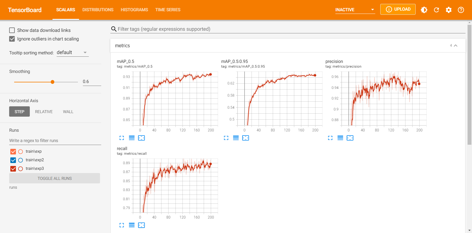Click the reload data refresh icon

pos(436,10)
